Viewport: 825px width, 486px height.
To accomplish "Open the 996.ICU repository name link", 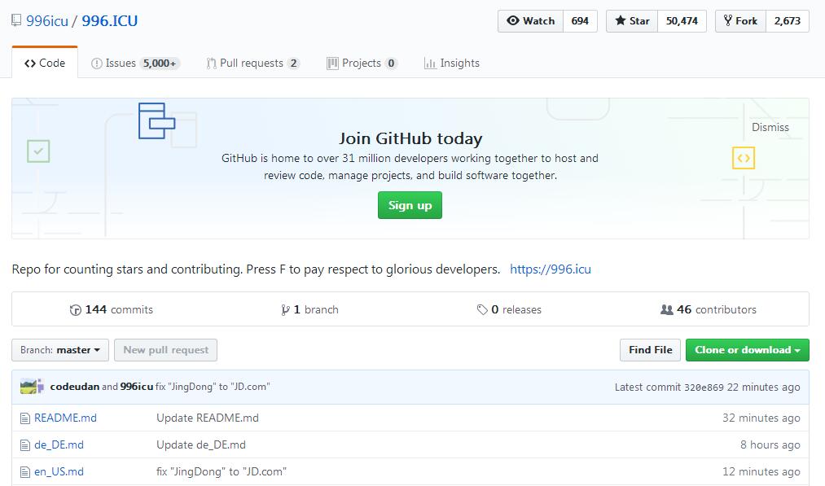I will coord(109,21).
